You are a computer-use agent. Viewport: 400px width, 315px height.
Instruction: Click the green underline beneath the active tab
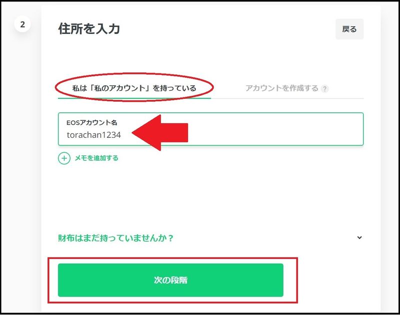pyautogui.click(x=134, y=98)
